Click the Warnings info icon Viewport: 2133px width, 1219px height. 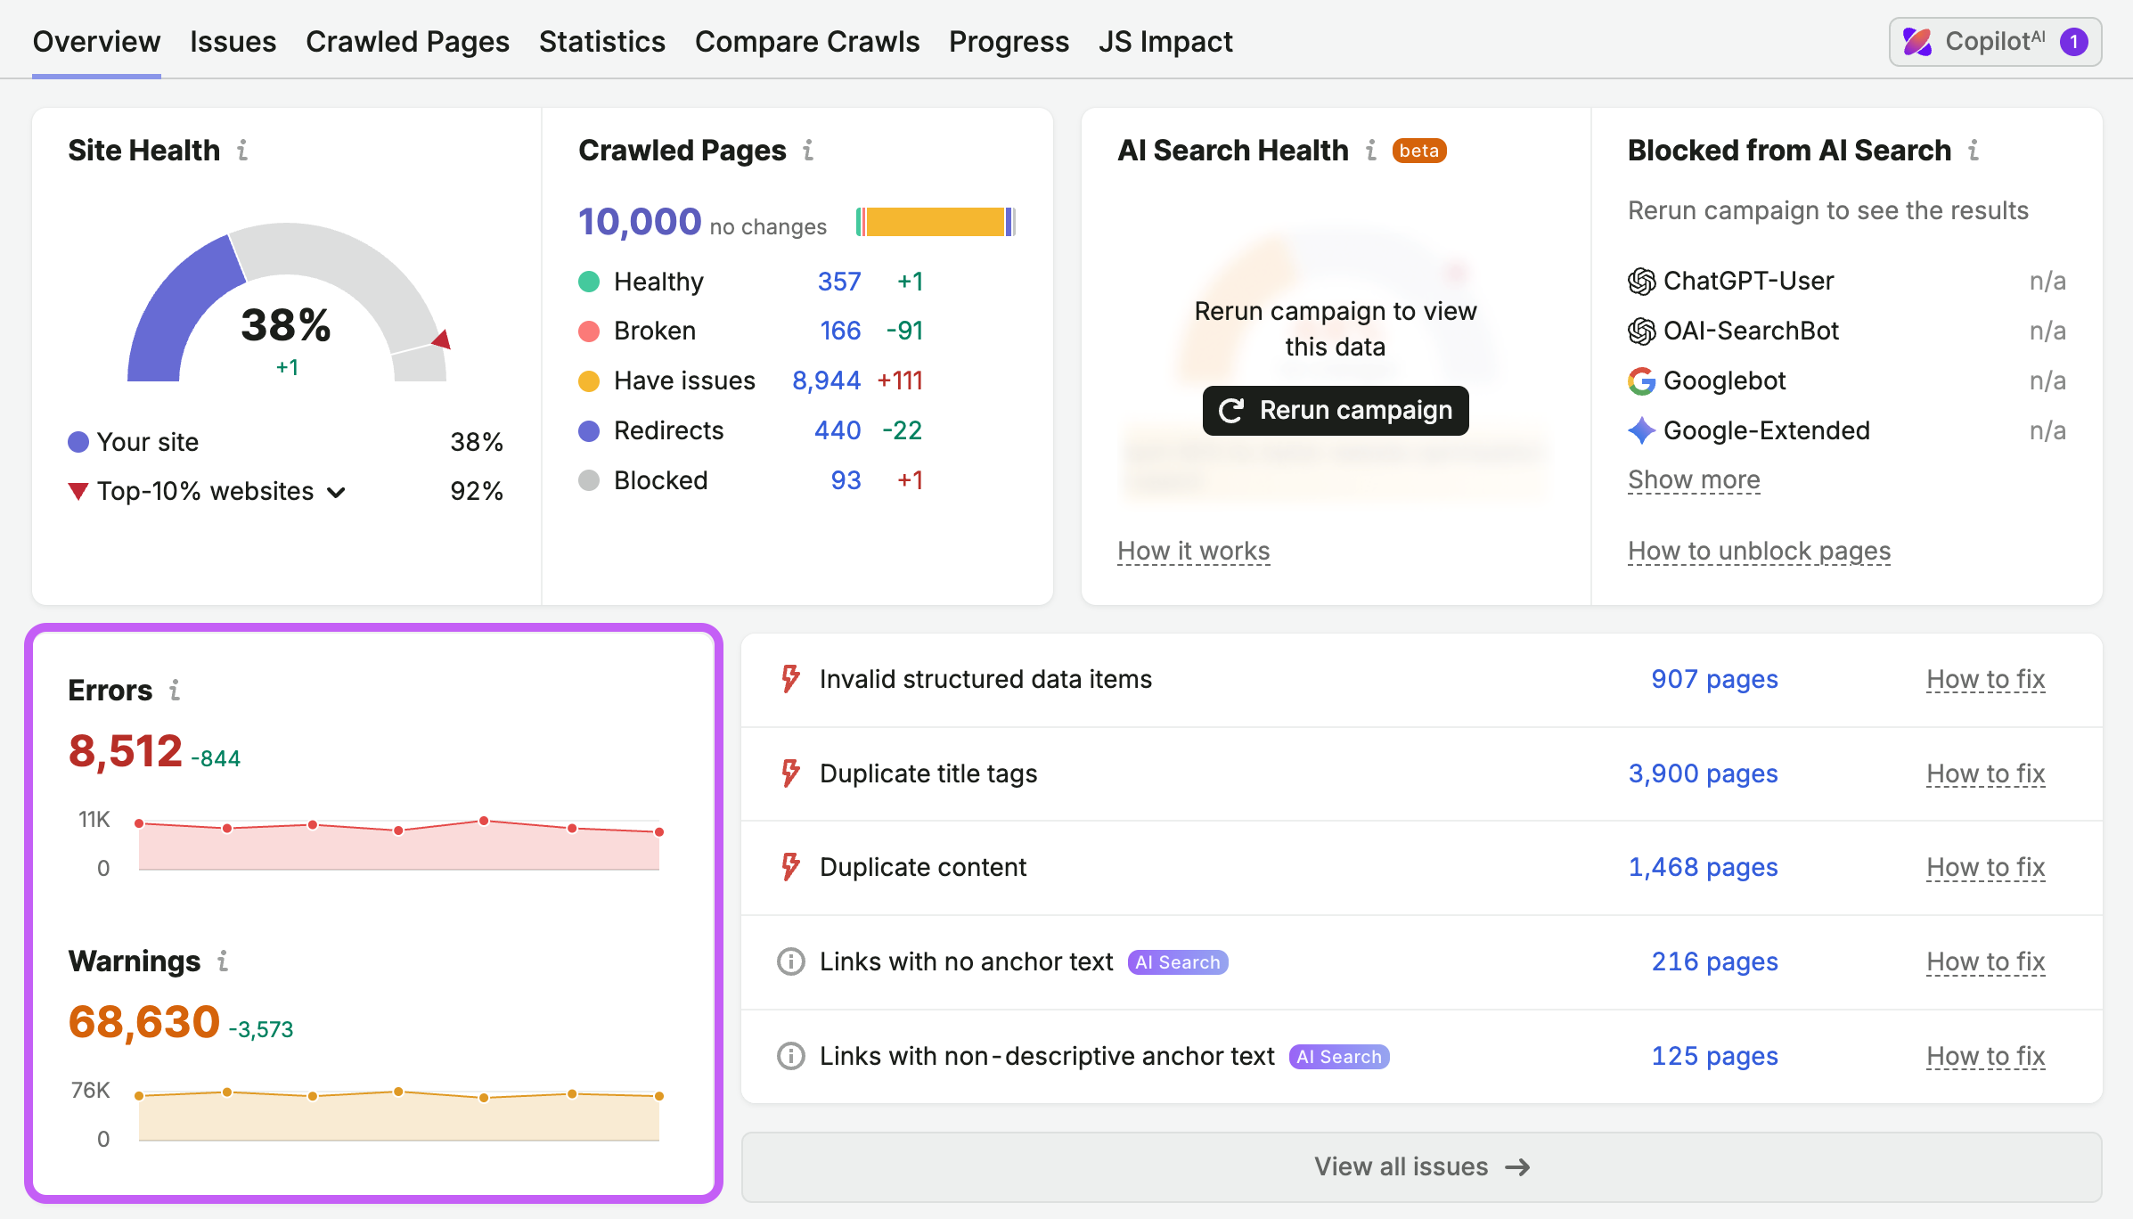pyautogui.click(x=223, y=961)
